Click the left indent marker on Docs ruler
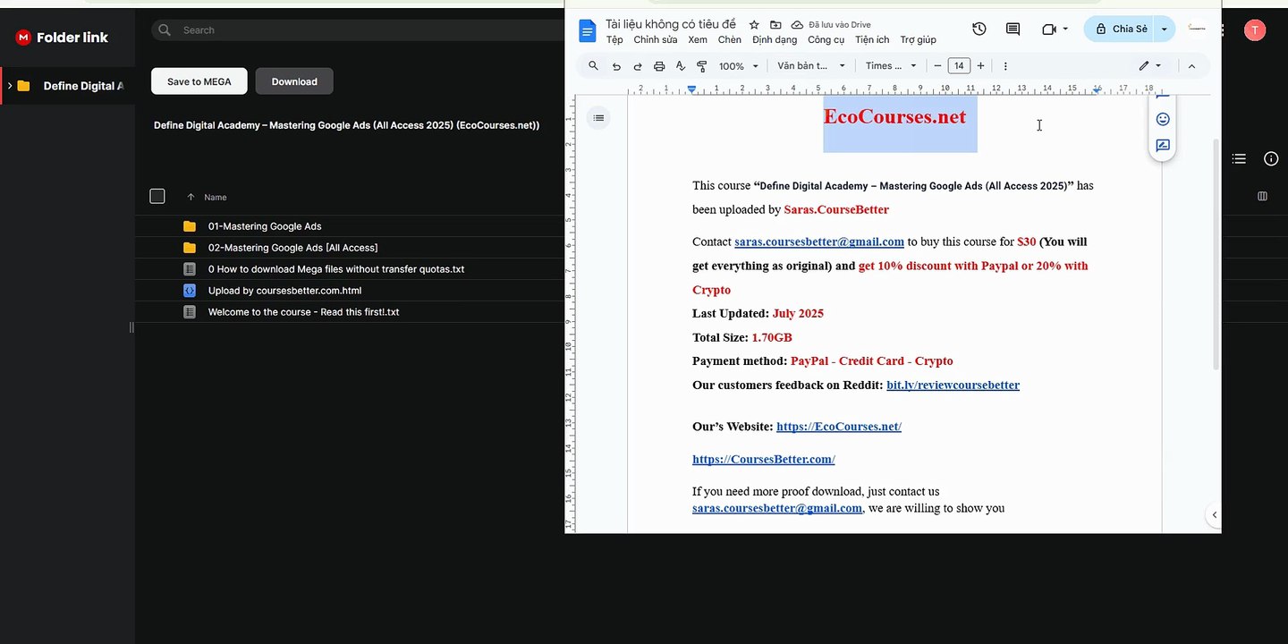Screen dimensions: 1288x644 coord(691,89)
